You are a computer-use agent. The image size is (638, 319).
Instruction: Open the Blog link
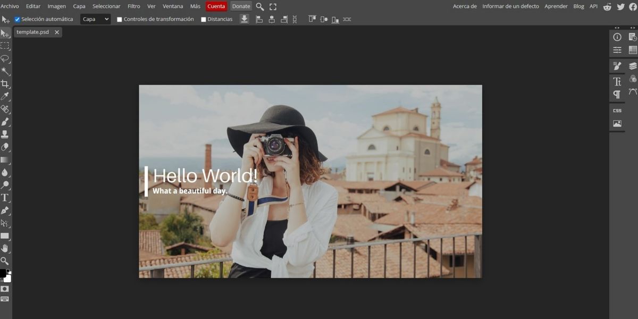578,6
